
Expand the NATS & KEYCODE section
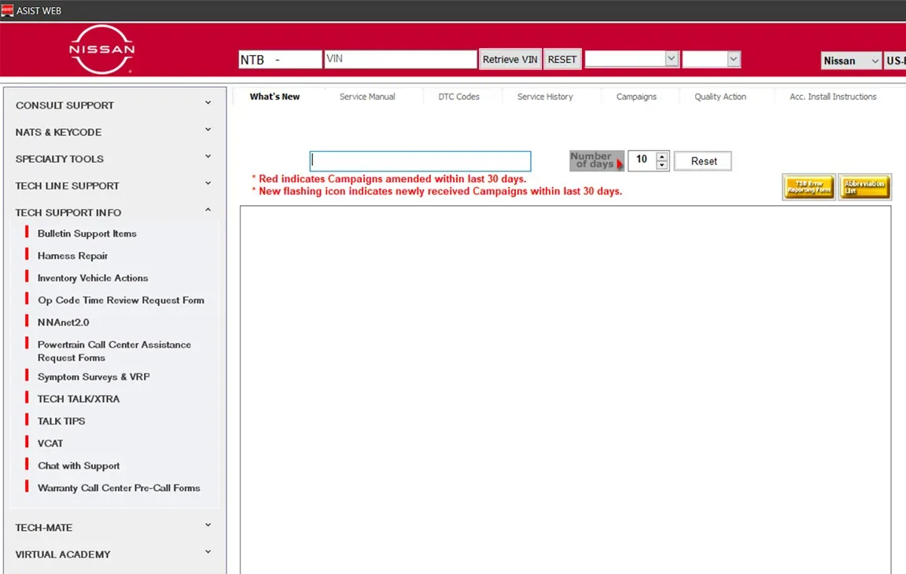pos(113,131)
